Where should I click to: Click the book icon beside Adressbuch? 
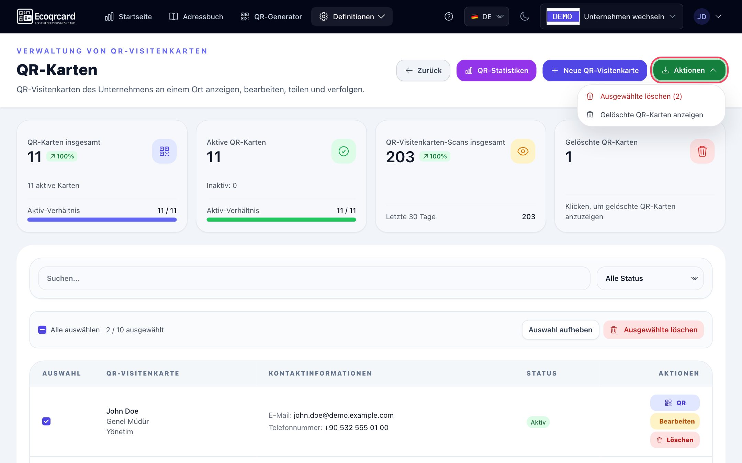[x=173, y=16]
